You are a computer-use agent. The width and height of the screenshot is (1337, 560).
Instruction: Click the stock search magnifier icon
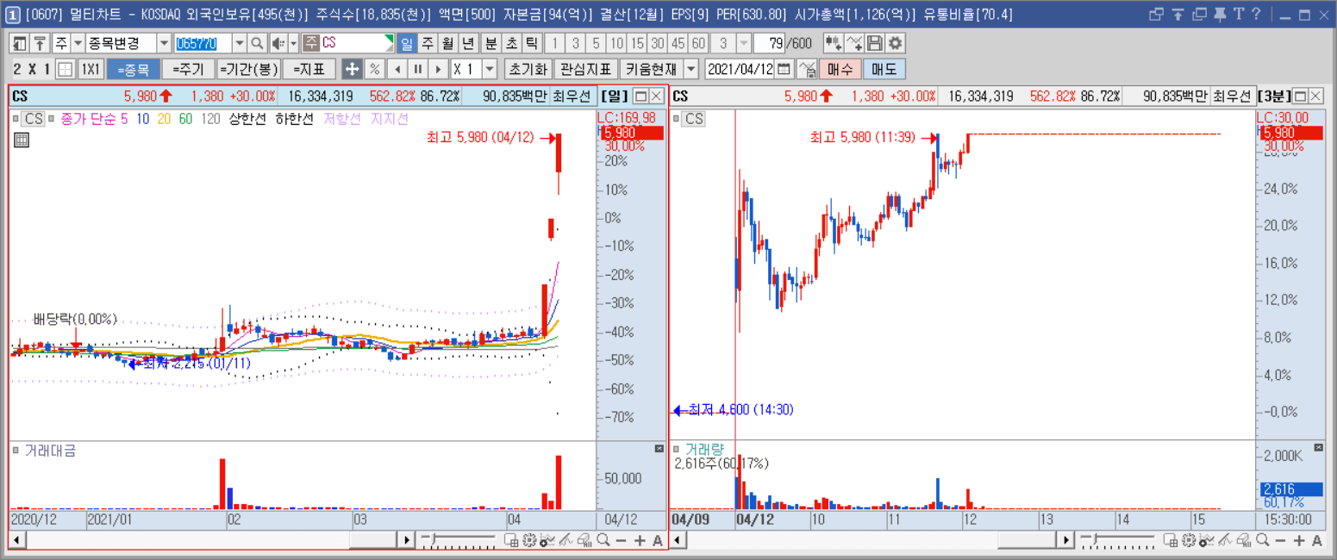[258, 44]
